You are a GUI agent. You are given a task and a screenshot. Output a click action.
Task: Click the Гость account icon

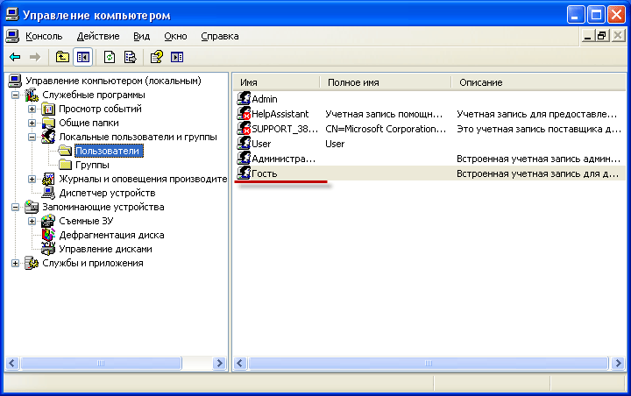[244, 173]
